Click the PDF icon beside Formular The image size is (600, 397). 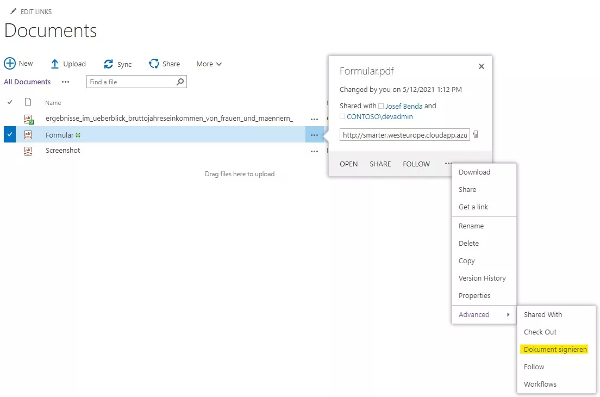pyautogui.click(x=28, y=134)
